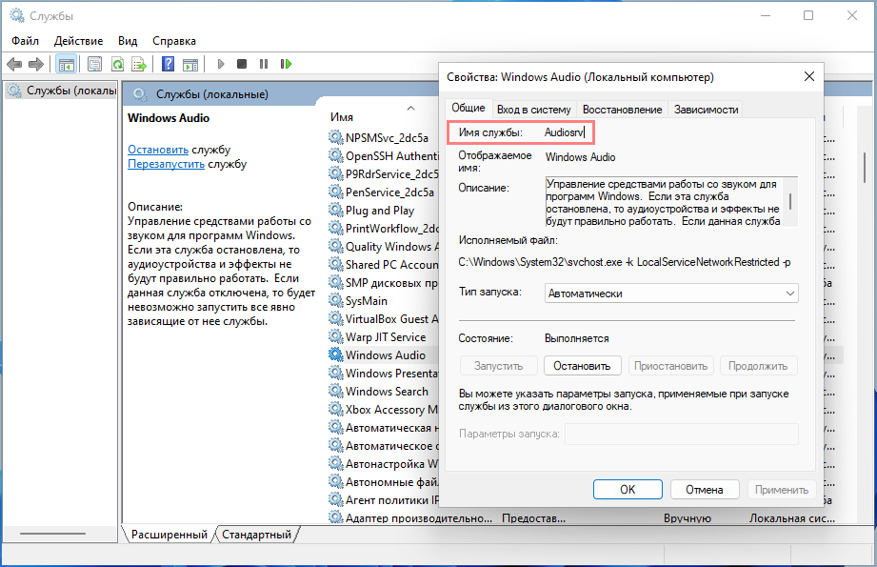
Task: Open the Properties toolbar icon
Action: pos(94,65)
